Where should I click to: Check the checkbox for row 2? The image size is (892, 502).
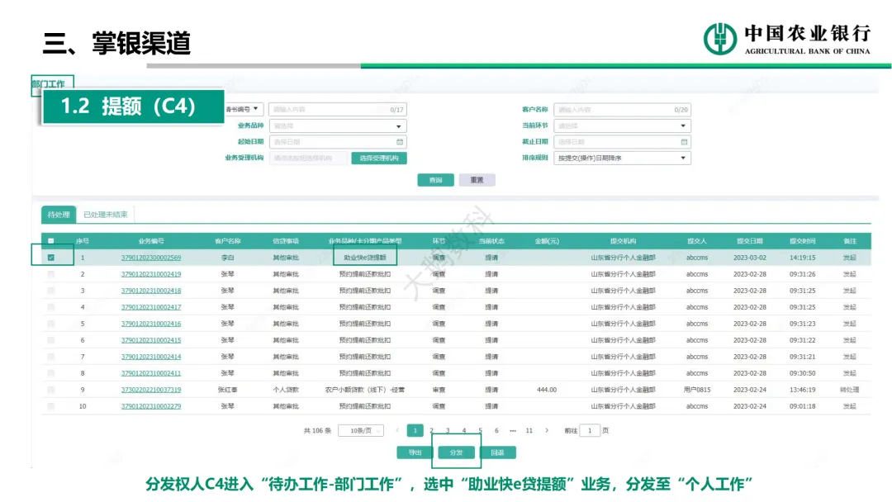51,274
